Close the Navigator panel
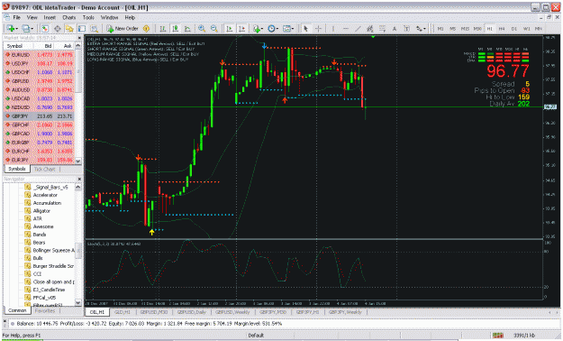Image resolution: width=563 pixels, height=341 pixels. click(79, 179)
